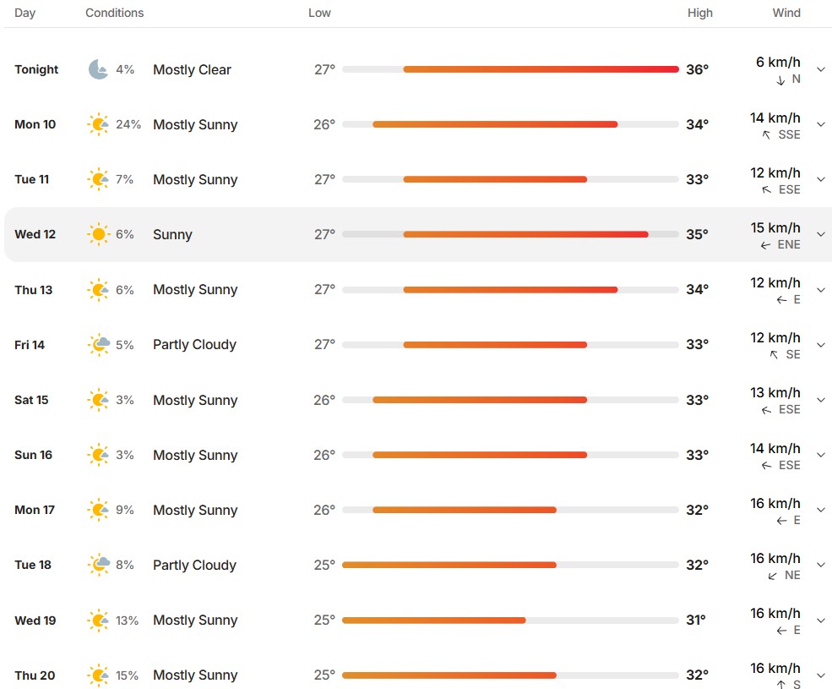Expand Sat 15 forecast details chevron
Image resolution: width=832 pixels, height=689 pixels.
pyautogui.click(x=821, y=400)
